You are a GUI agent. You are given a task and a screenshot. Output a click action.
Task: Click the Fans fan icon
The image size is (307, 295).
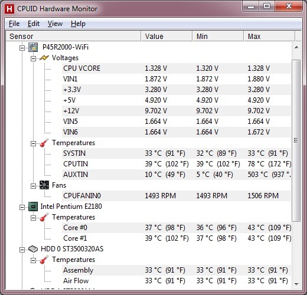coord(44,185)
